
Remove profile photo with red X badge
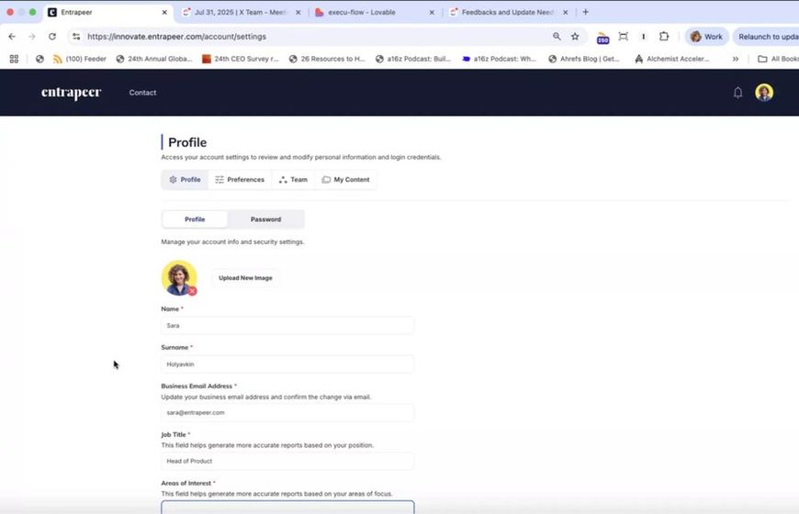[x=192, y=291]
